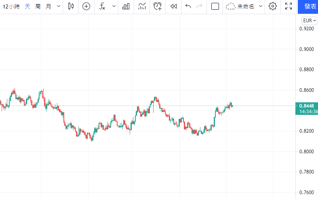Screen dimensions: 318x199
Task: Toggle fullscreen mode
Action: pyautogui.click(x=289, y=6)
